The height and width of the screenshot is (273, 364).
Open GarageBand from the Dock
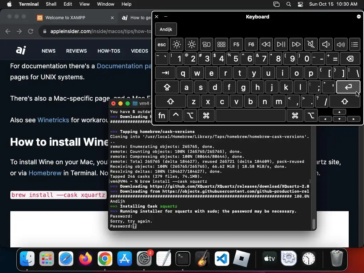(x=202, y=259)
